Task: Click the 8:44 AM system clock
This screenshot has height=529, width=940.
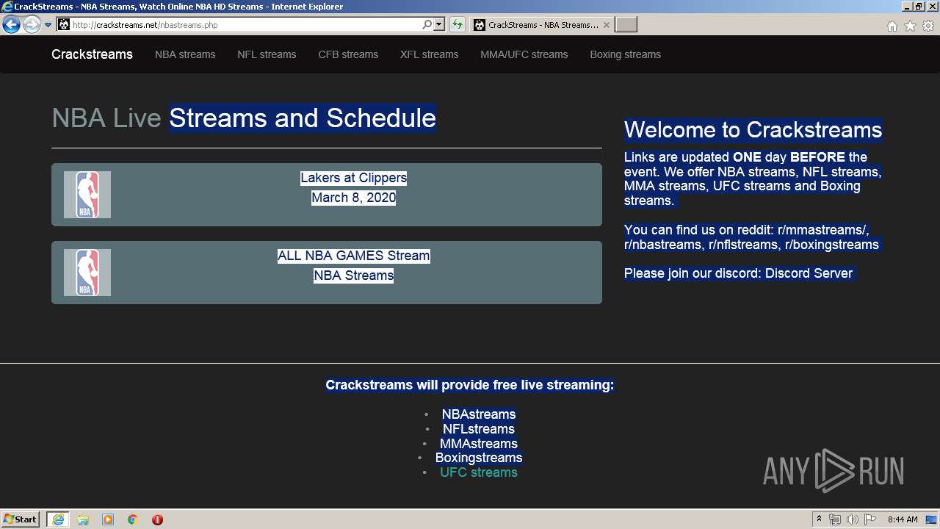Action: pyautogui.click(x=903, y=519)
